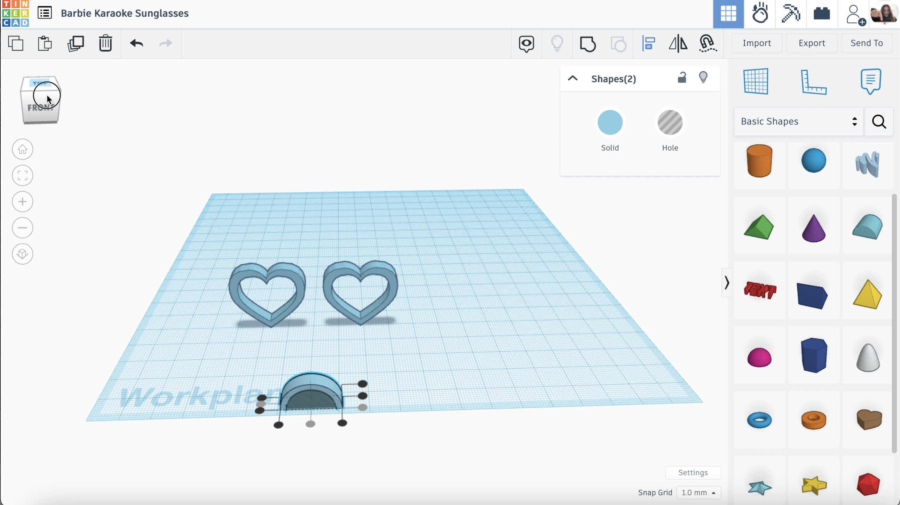Click the Send To button
The image size is (900, 505).
pyautogui.click(x=866, y=42)
